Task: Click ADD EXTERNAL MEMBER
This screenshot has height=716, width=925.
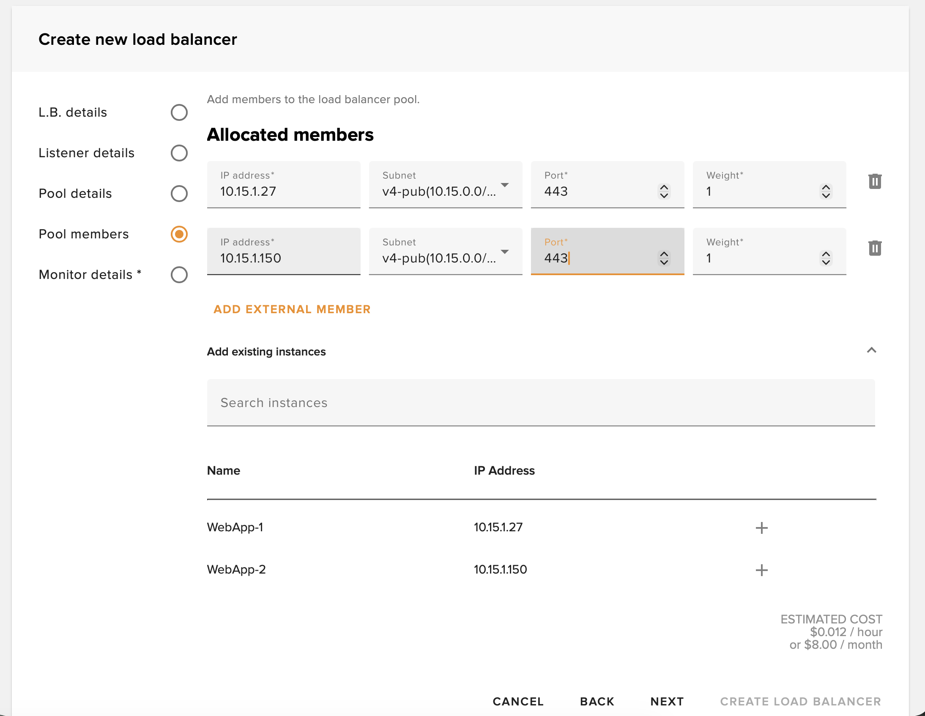Action: (292, 309)
